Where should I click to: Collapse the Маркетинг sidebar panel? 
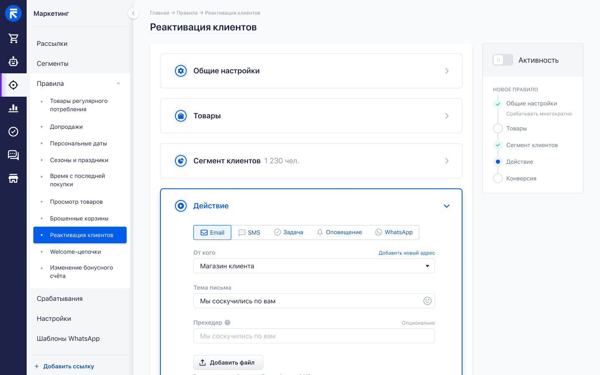[x=133, y=13]
